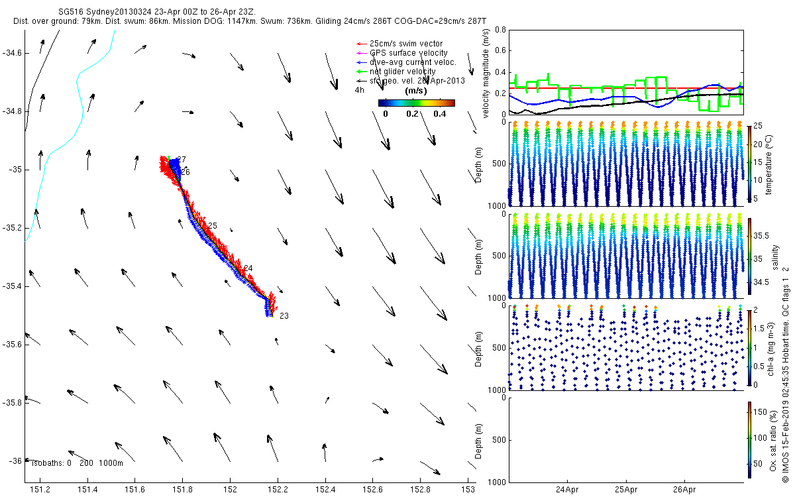Click the "(m/s)" units label above the colorbar
The image size is (795, 497).
click(415, 90)
